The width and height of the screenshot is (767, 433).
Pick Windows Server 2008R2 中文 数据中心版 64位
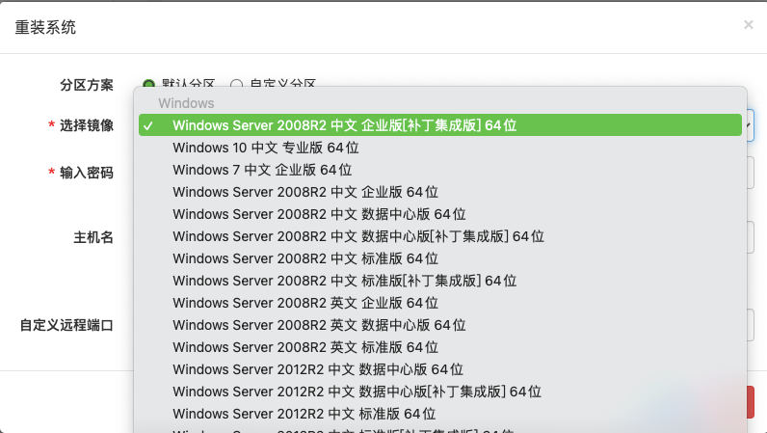pos(440,214)
